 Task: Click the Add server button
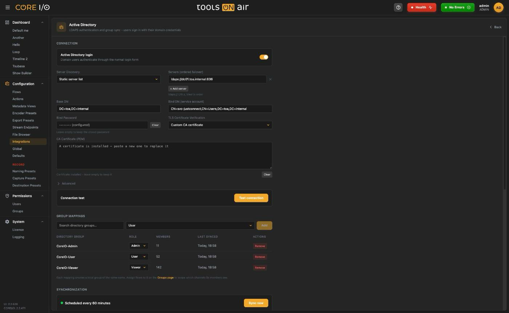pos(178,89)
